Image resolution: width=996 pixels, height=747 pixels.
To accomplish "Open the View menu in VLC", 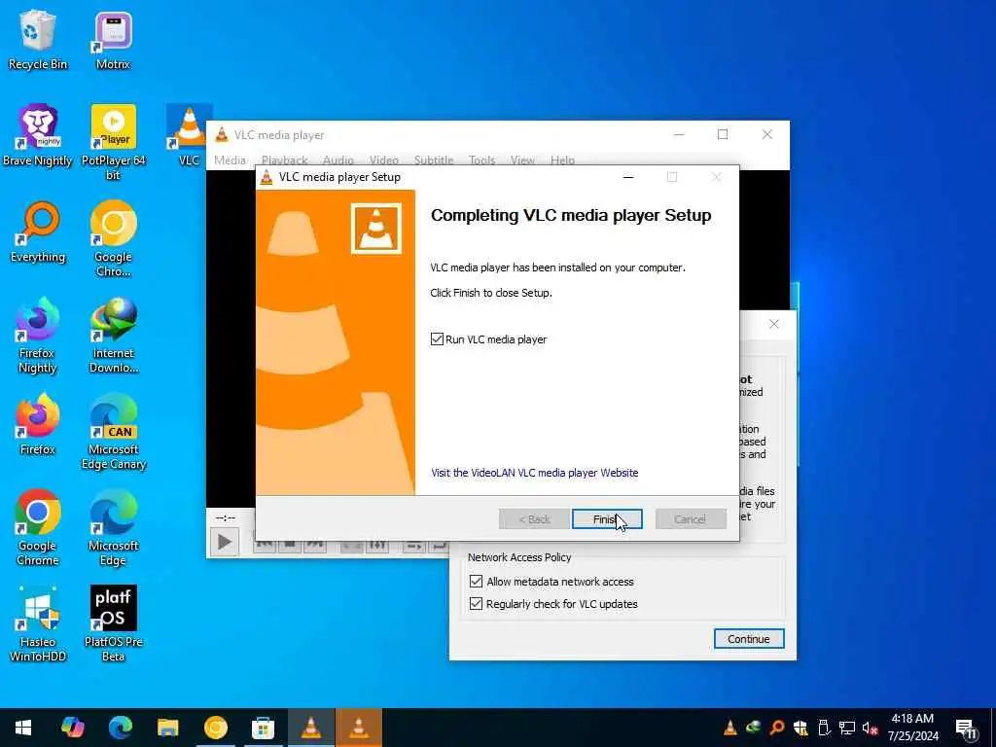I will (522, 160).
